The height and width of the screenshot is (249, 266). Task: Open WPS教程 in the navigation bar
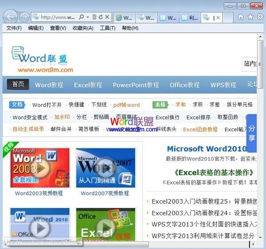coord(223,85)
